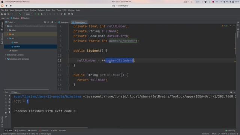Click the Synchronize reload toolbar icon

tap(8, 14)
